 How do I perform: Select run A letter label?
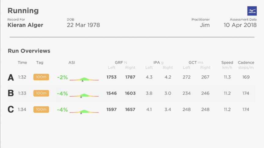click(x=11, y=77)
